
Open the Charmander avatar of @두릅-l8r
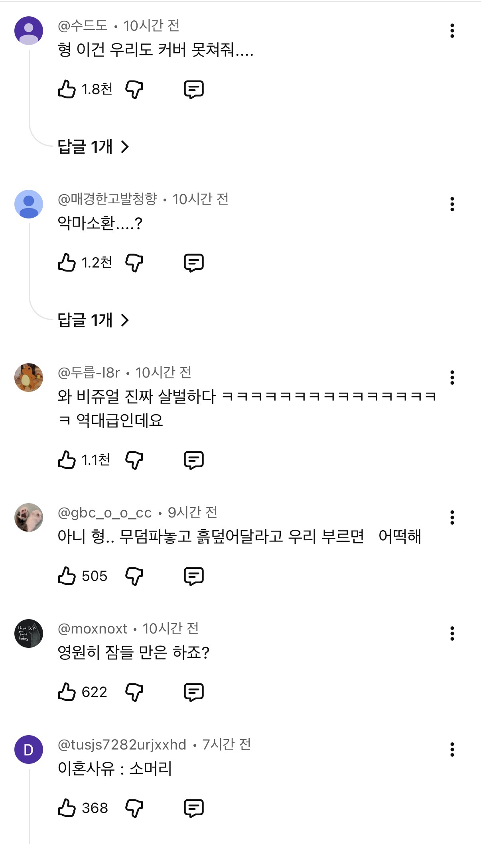tap(29, 377)
